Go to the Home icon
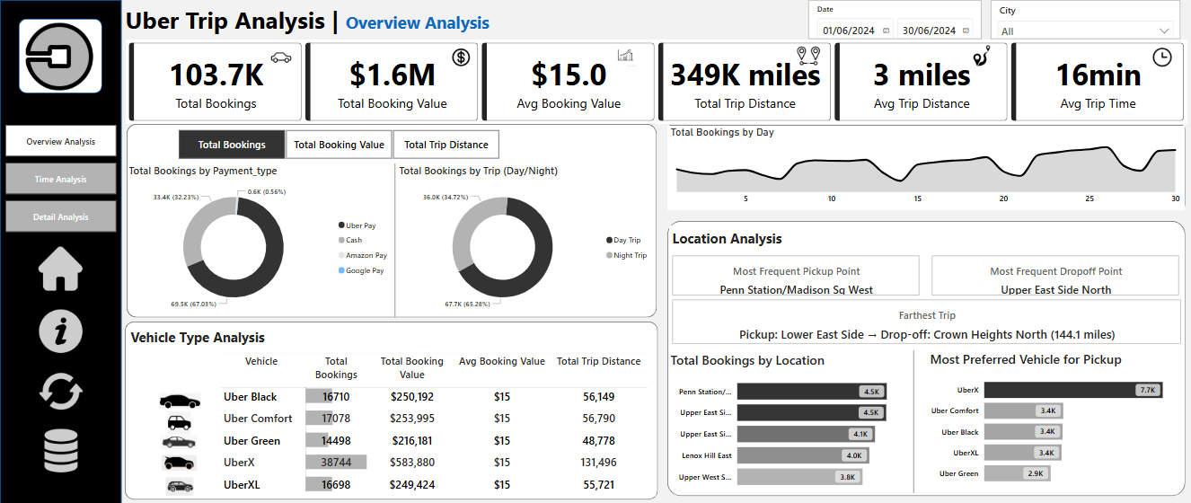1191x503 pixels. [60, 268]
